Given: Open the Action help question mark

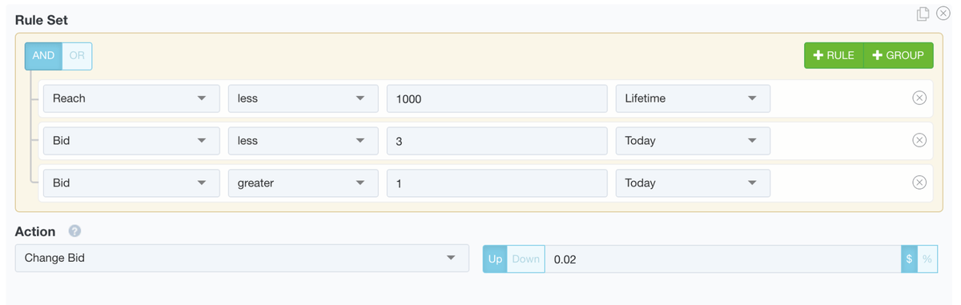Looking at the screenshot, I should pos(74,231).
